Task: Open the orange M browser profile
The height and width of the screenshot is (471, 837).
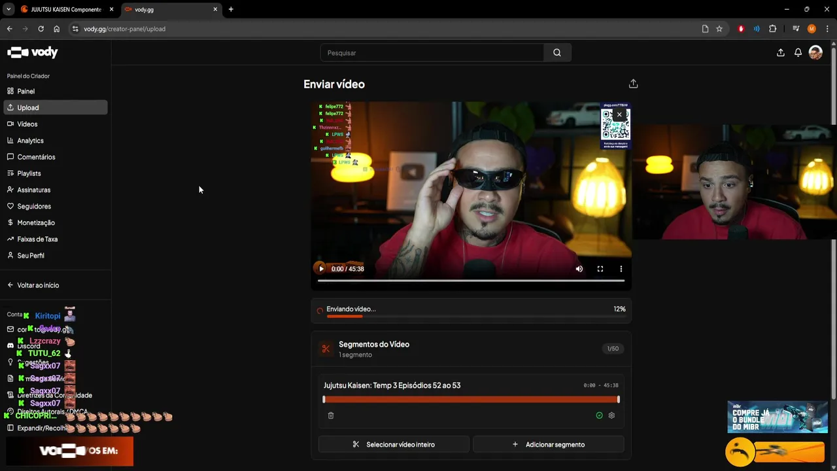Action: coord(811,29)
